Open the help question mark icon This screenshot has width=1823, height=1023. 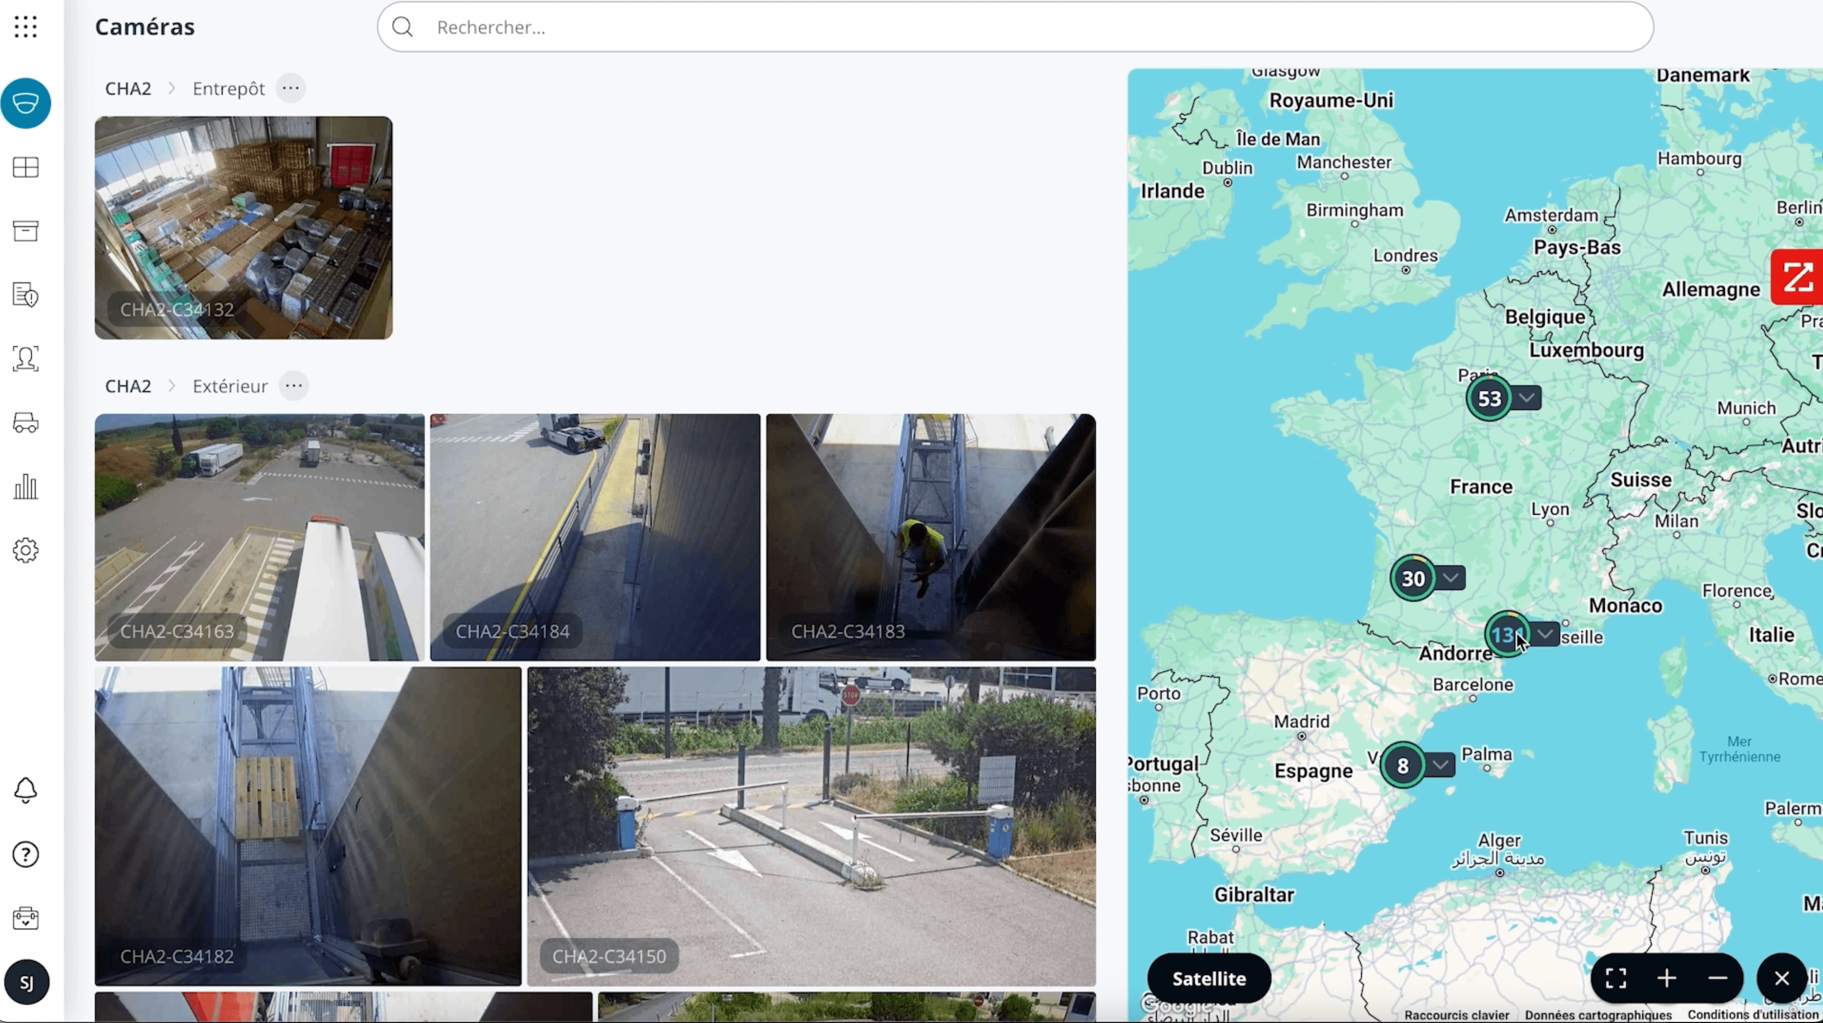(25, 855)
